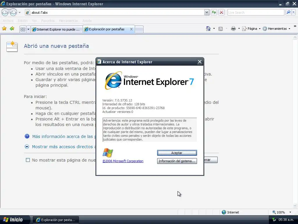This screenshot has width=298, height=224.
Task: Expand the address bar dropdown list
Action: pos(207,12)
